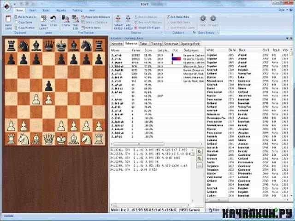Open the round application menu button
Image resolution: width=295 pixels, height=221 pixels.
coord(7,6)
